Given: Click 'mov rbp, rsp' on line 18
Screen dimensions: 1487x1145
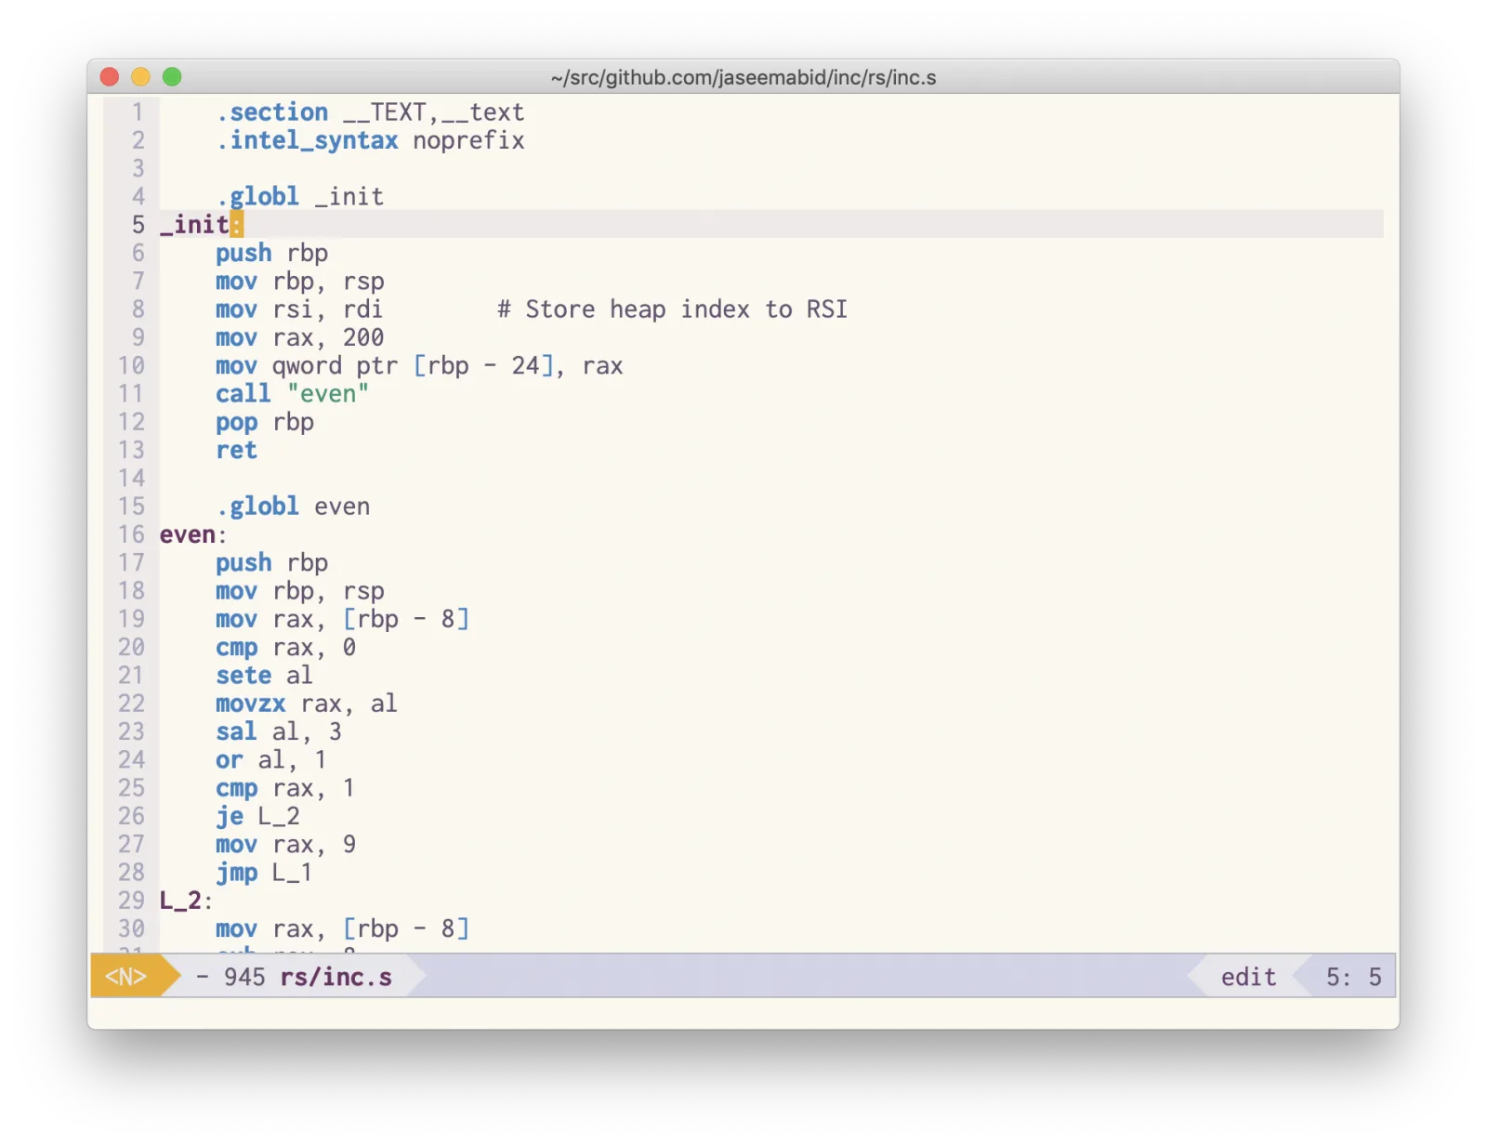Looking at the screenshot, I should click(x=300, y=591).
